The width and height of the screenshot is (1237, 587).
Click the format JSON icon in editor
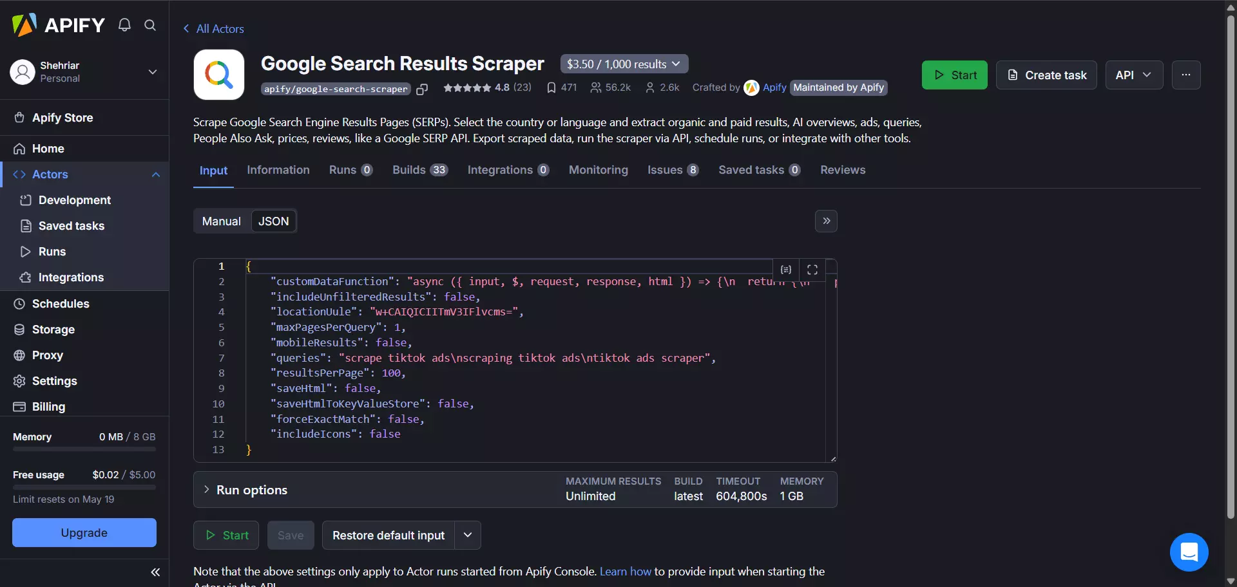pyautogui.click(x=786, y=270)
